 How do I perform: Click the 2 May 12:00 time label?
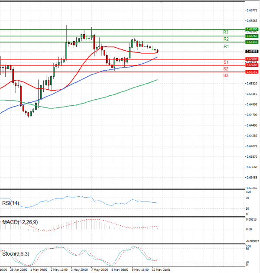[59, 270]
